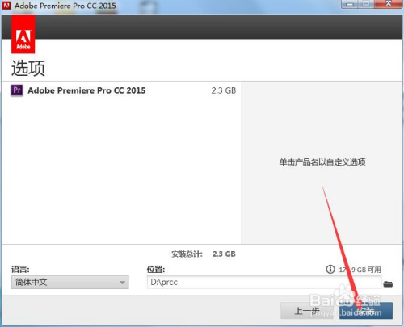Click the 2.3 GB size beside product

coord(223,90)
